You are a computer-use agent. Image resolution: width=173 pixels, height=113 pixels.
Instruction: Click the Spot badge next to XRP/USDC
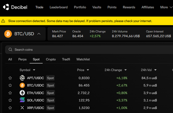(x=50, y=108)
